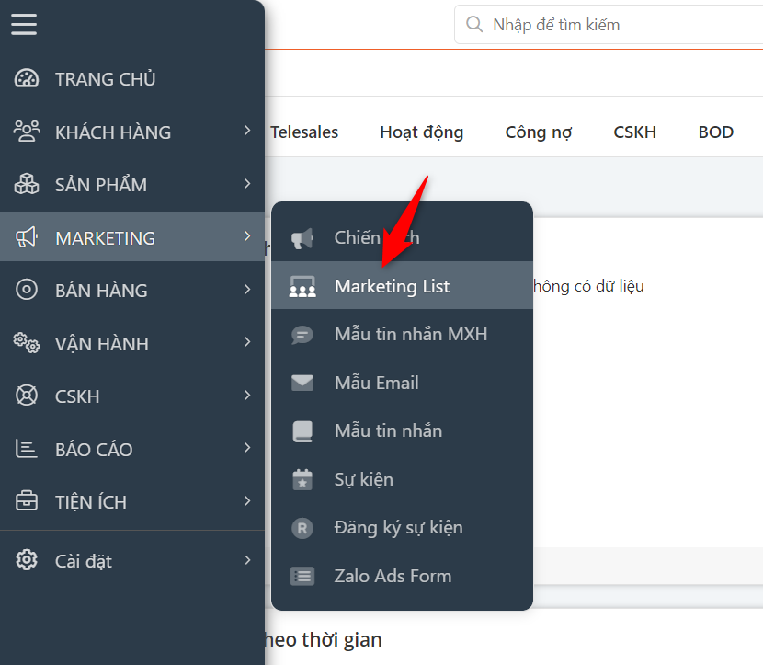Select the Báo Cáo chart icon
763x665 pixels.
[x=26, y=449]
